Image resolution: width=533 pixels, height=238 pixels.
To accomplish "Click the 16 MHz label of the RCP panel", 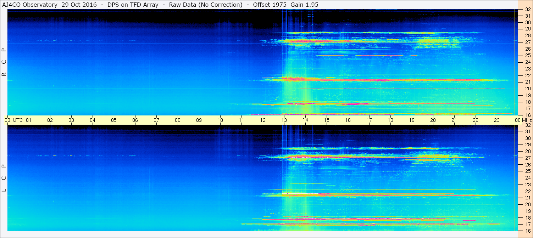I will (527, 115).
